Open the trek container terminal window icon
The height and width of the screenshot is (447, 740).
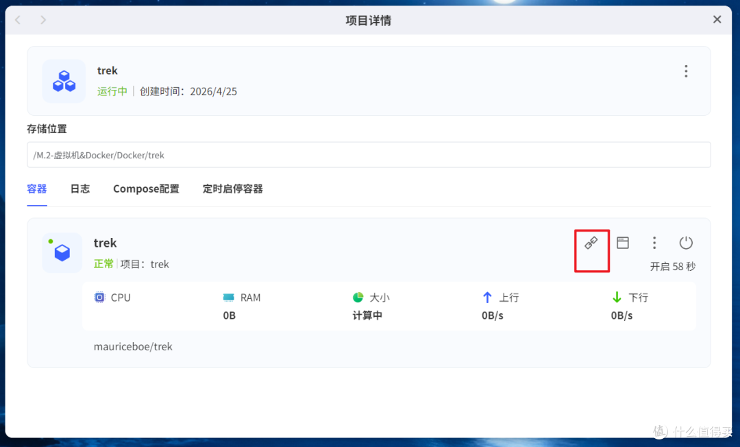623,243
